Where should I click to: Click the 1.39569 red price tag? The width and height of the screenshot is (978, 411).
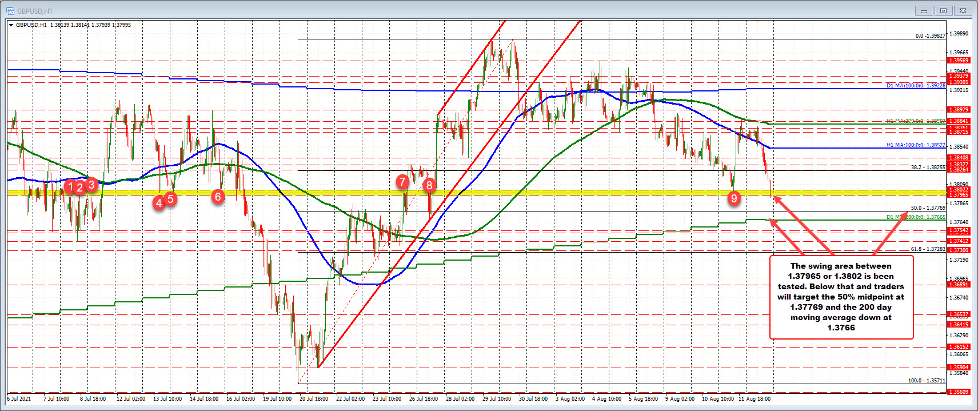pos(959,61)
